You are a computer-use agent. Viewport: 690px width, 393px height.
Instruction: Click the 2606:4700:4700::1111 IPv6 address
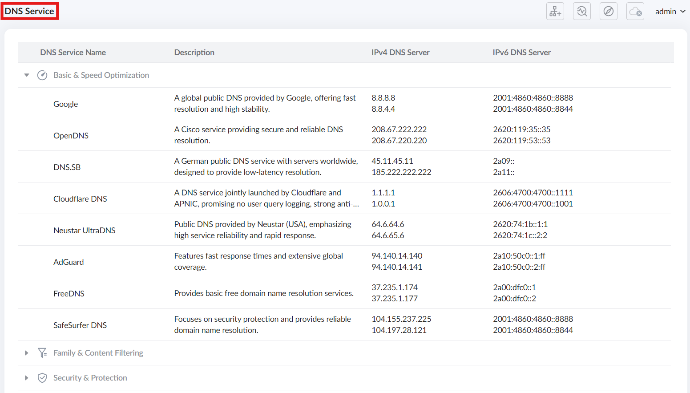(533, 193)
